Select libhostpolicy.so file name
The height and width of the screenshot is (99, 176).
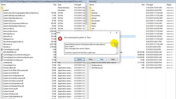click(x=9, y=34)
